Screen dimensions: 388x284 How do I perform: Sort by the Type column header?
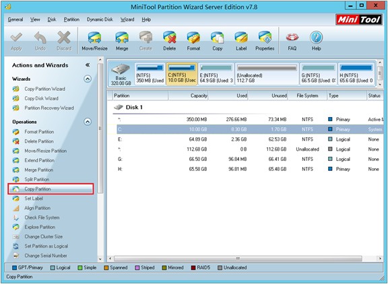pyautogui.click(x=347, y=96)
